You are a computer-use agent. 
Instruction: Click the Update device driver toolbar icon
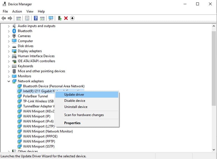pos(60,18)
